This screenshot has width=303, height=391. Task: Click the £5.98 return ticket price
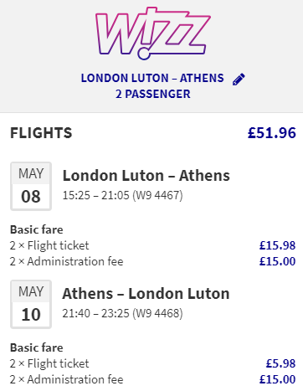point(280,363)
